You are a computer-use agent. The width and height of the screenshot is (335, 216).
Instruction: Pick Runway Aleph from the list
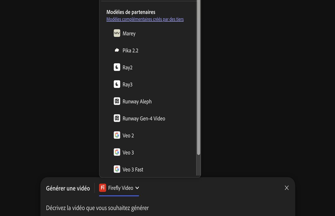click(137, 101)
